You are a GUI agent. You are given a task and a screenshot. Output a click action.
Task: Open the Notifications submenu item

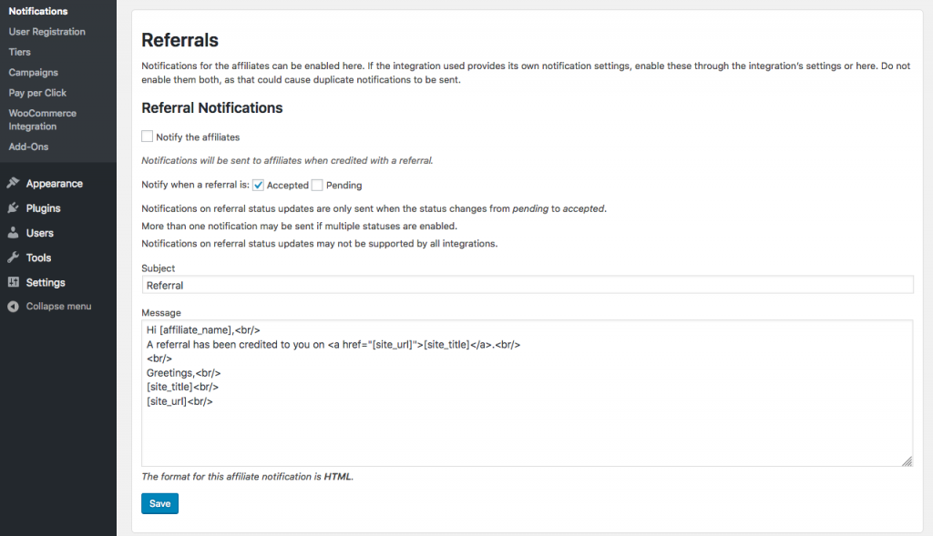tap(38, 11)
